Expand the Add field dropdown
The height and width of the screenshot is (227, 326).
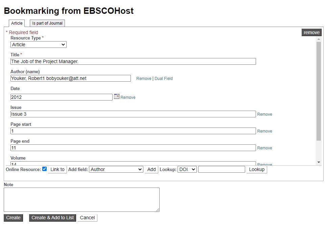[116, 169]
